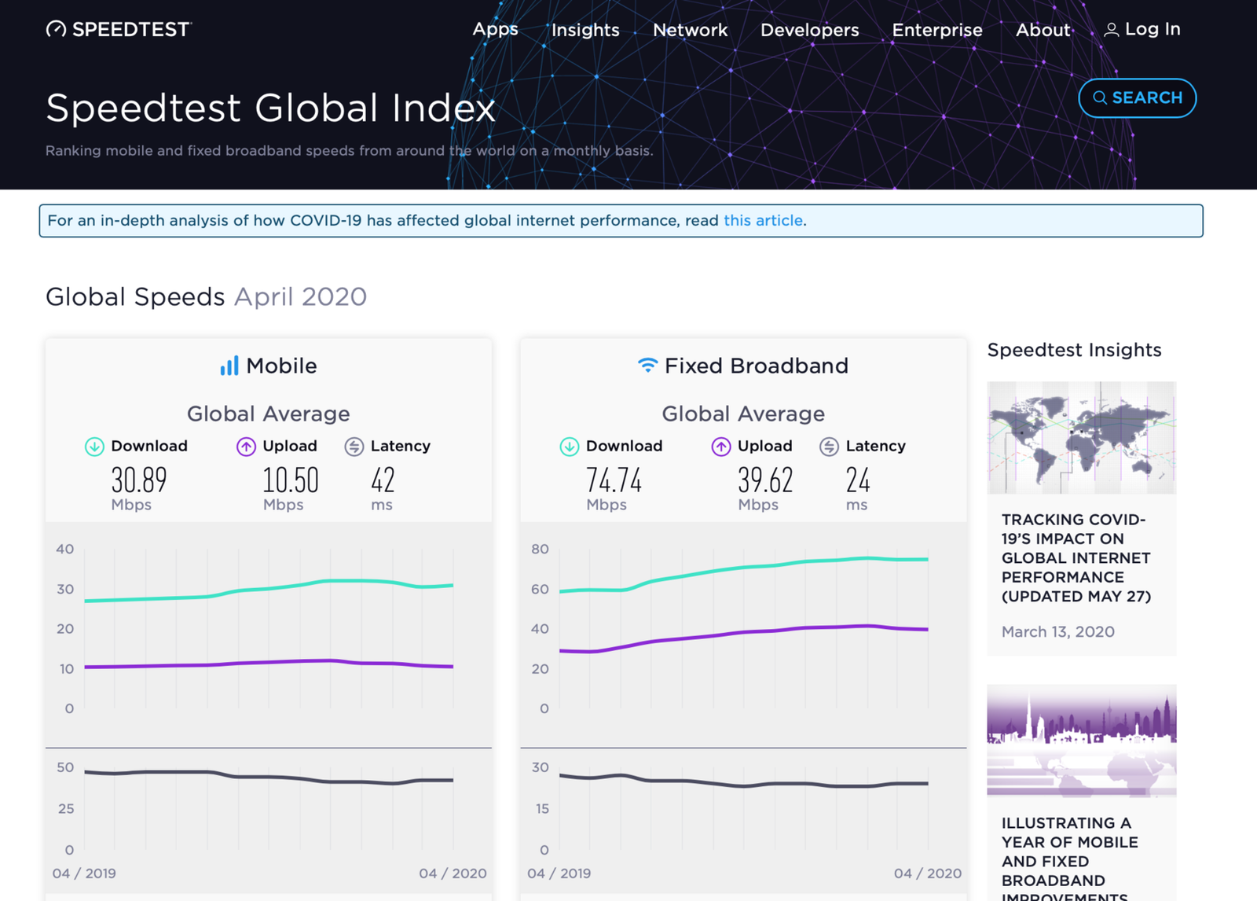Image resolution: width=1257 pixels, height=901 pixels.
Task: Click the Fixed Broadband upload value 39.62
Action: point(766,480)
